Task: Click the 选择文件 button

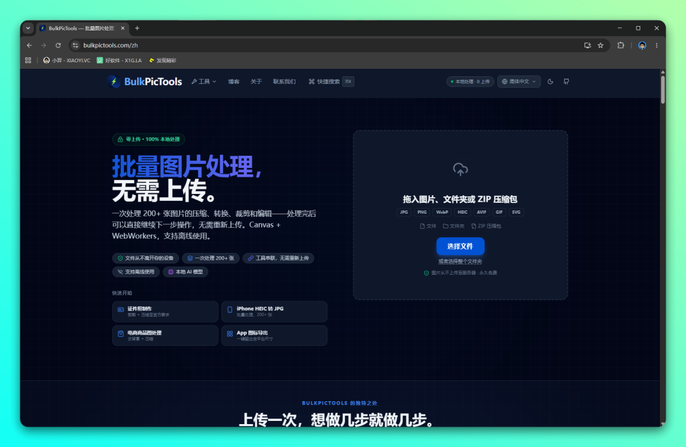Action: 461,246
